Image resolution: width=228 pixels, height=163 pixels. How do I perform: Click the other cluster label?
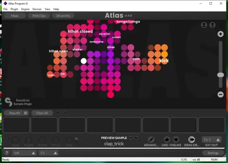pyautogui.click(x=111, y=47)
